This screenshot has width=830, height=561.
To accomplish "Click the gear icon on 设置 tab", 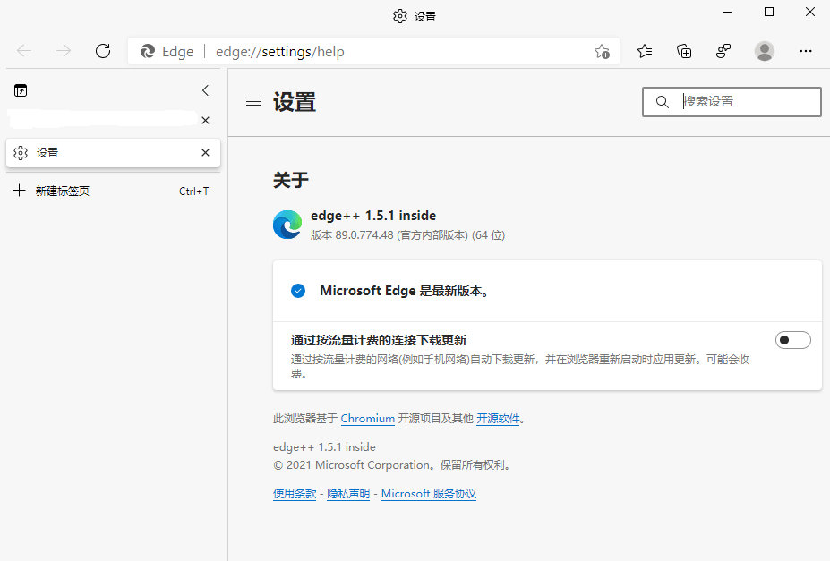I will (x=21, y=153).
